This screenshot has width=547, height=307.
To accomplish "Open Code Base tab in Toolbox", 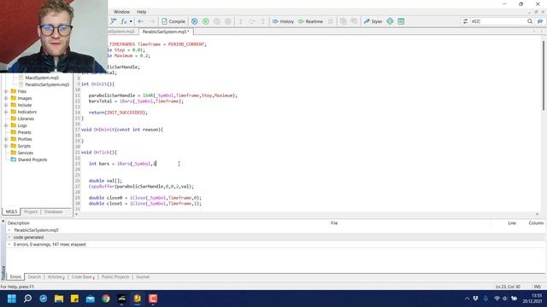I will (83, 276).
